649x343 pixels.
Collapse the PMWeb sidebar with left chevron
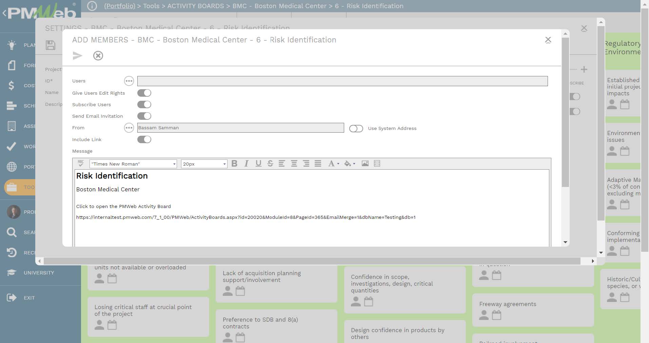4,13
